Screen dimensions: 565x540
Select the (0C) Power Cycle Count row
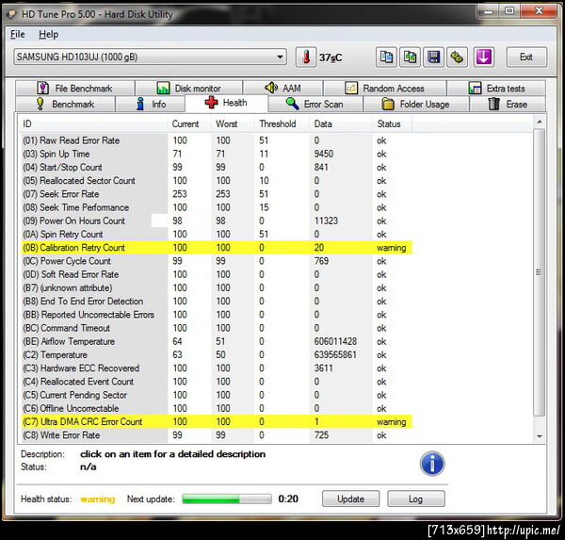coord(215,261)
